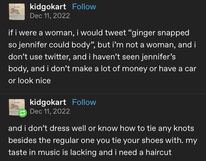The height and width of the screenshot is (161, 206).
Task: Follow kidgokart from the reblogged post
Action: pyautogui.click(x=84, y=102)
